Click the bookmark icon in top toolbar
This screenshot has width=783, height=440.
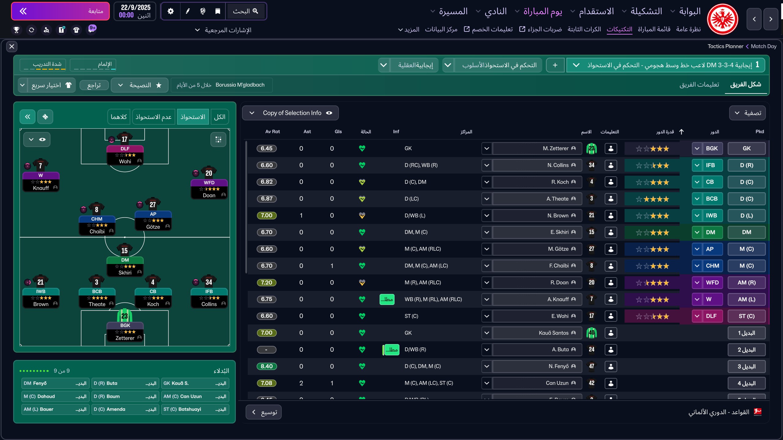coord(218,11)
